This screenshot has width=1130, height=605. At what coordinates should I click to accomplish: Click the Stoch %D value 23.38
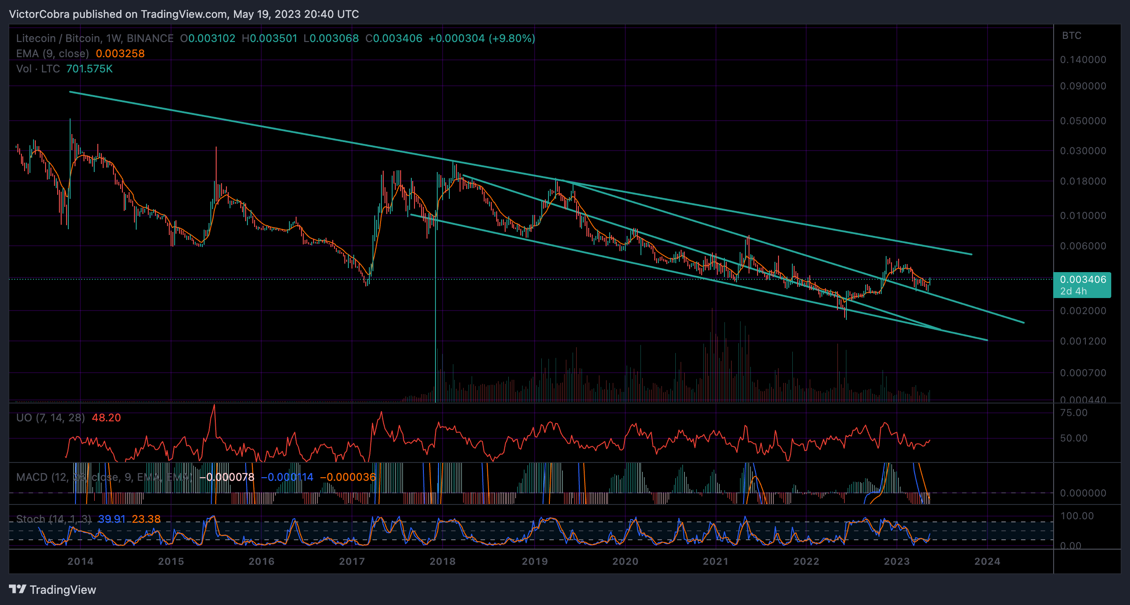(x=146, y=519)
